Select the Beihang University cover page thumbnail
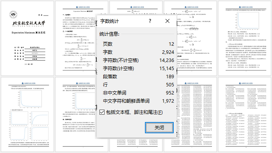272x153 pixels. coord(28,38)
